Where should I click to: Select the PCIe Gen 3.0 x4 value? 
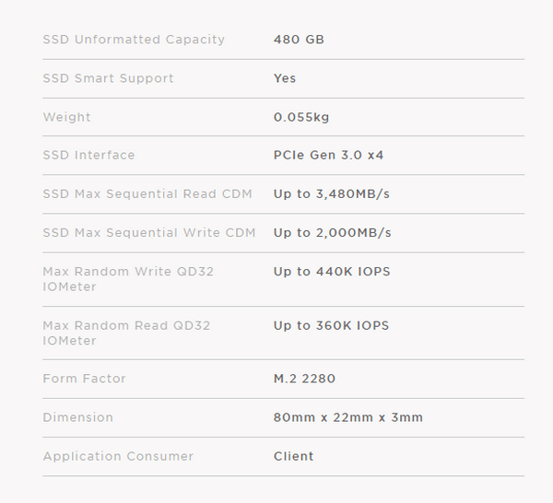[x=328, y=155]
